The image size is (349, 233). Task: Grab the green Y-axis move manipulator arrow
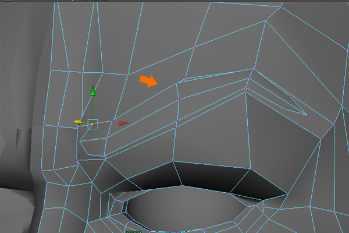[x=93, y=90]
